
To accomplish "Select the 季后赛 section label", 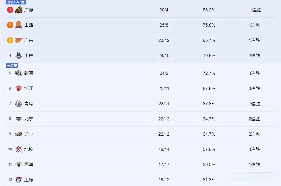I will tap(12, 65).
